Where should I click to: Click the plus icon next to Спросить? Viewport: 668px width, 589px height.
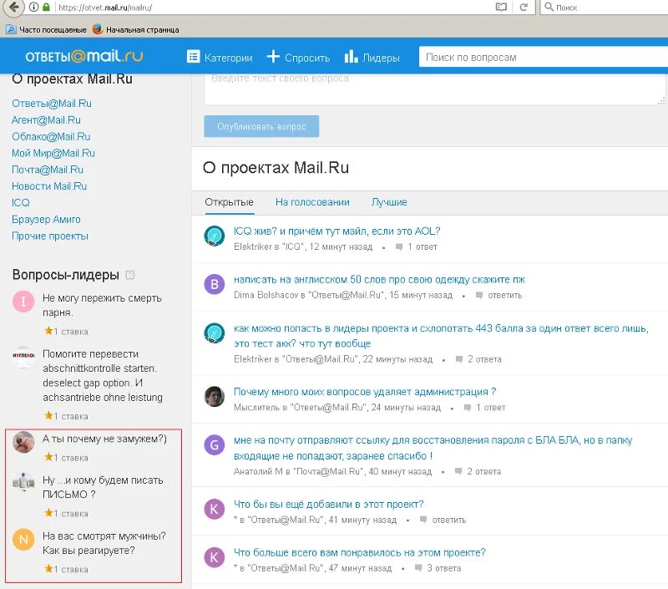(273, 57)
